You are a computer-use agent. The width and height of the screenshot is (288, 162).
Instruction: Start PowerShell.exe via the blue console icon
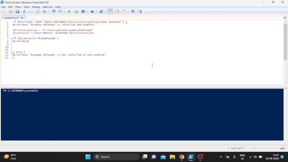coord(101,12)
